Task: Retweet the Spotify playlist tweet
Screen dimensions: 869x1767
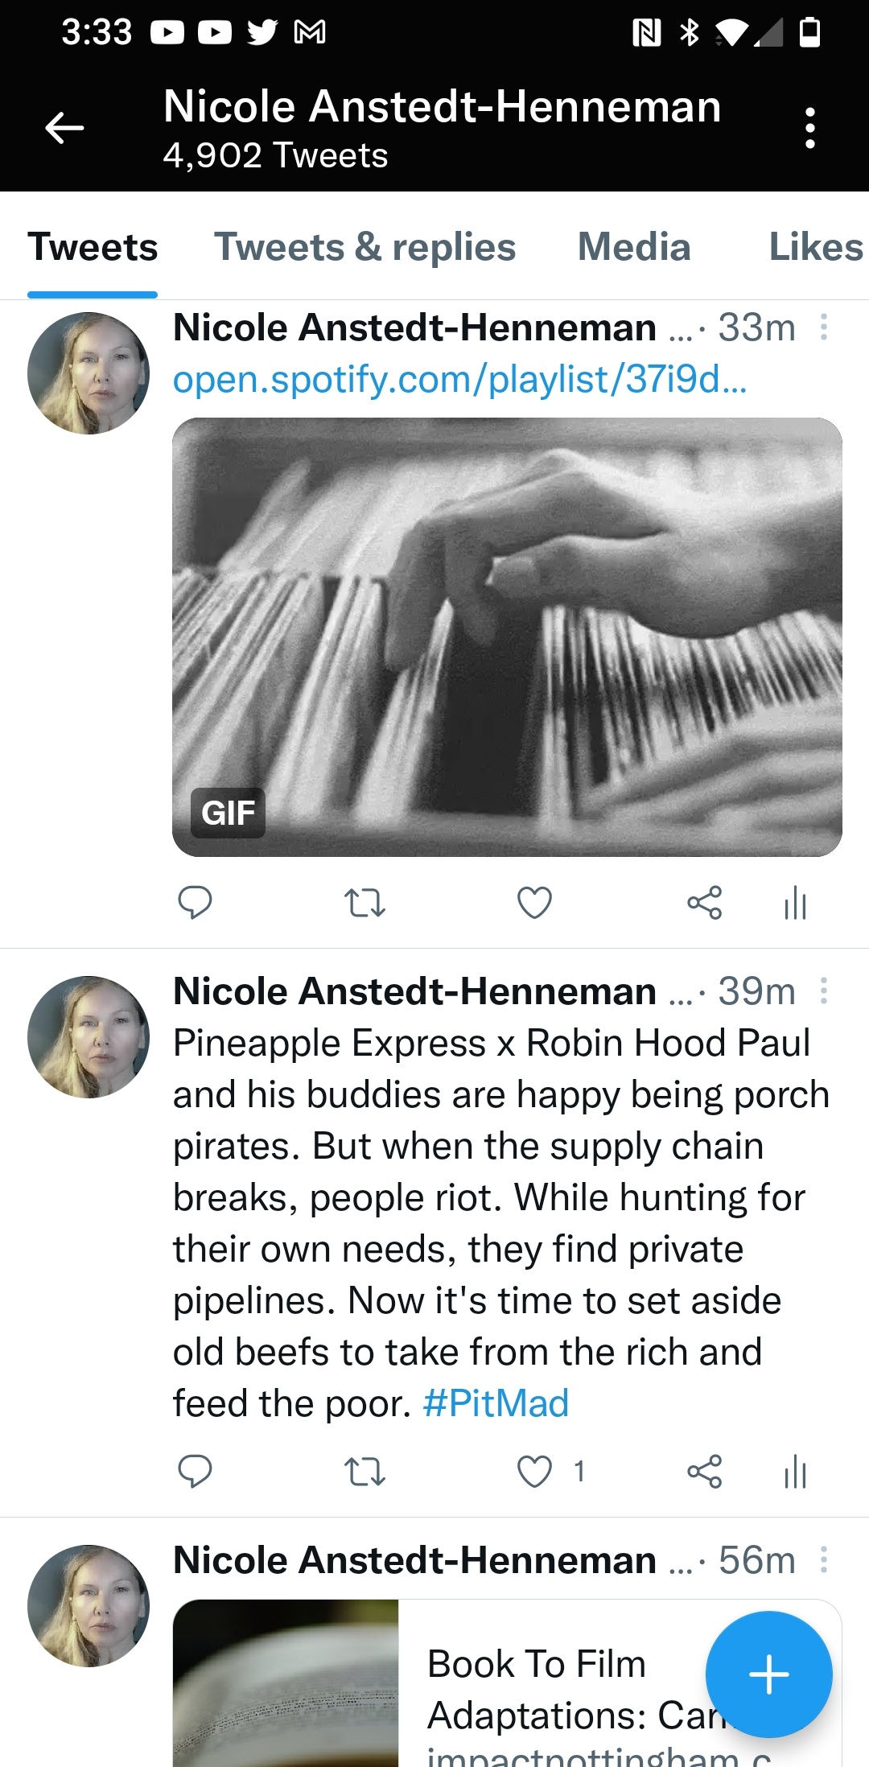Action: click(364, 903)
